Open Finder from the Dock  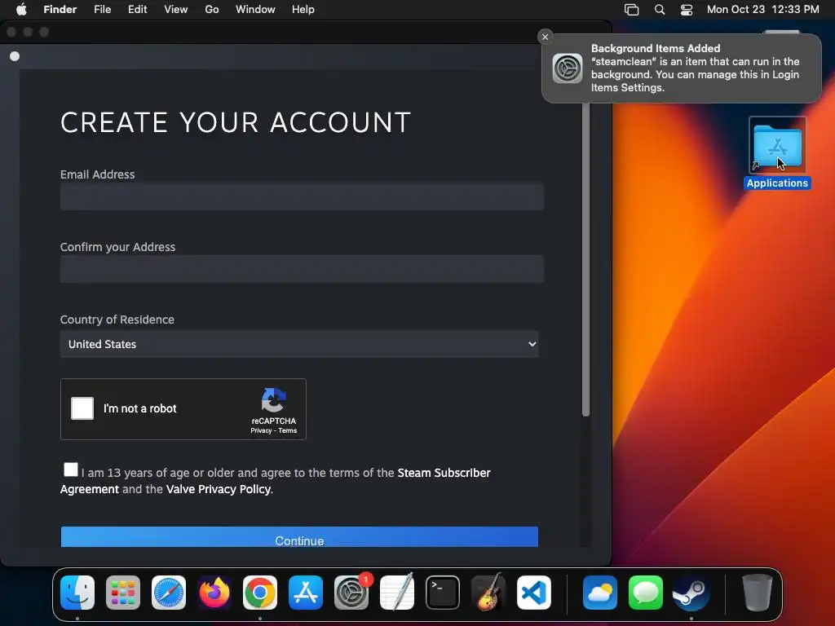(x=77, y=593)
